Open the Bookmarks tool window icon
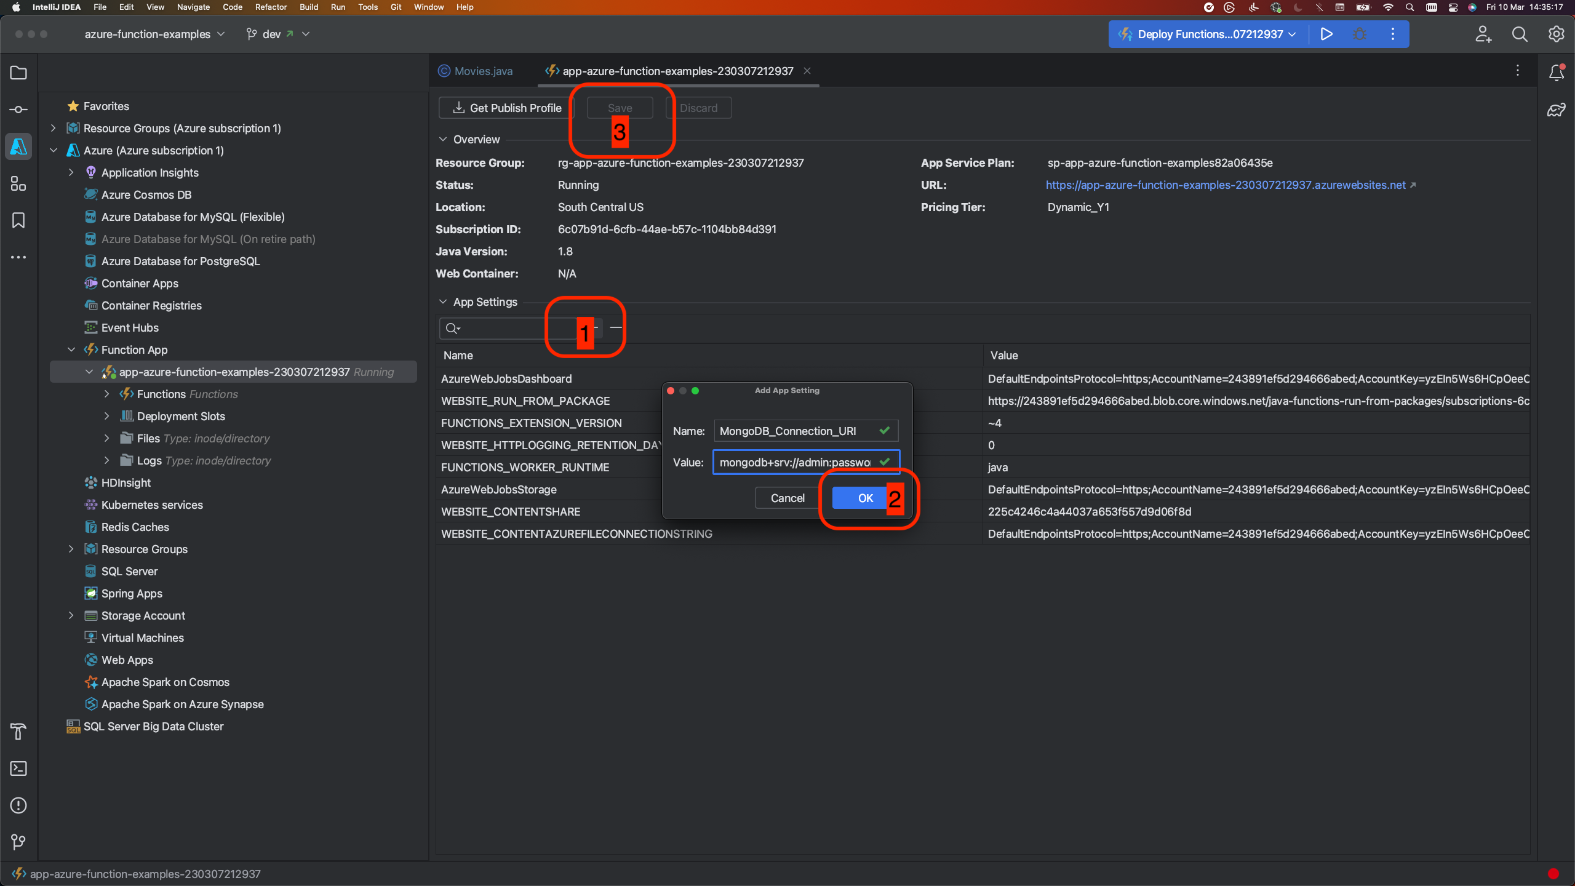1575x886 pixels. (18, 220)
